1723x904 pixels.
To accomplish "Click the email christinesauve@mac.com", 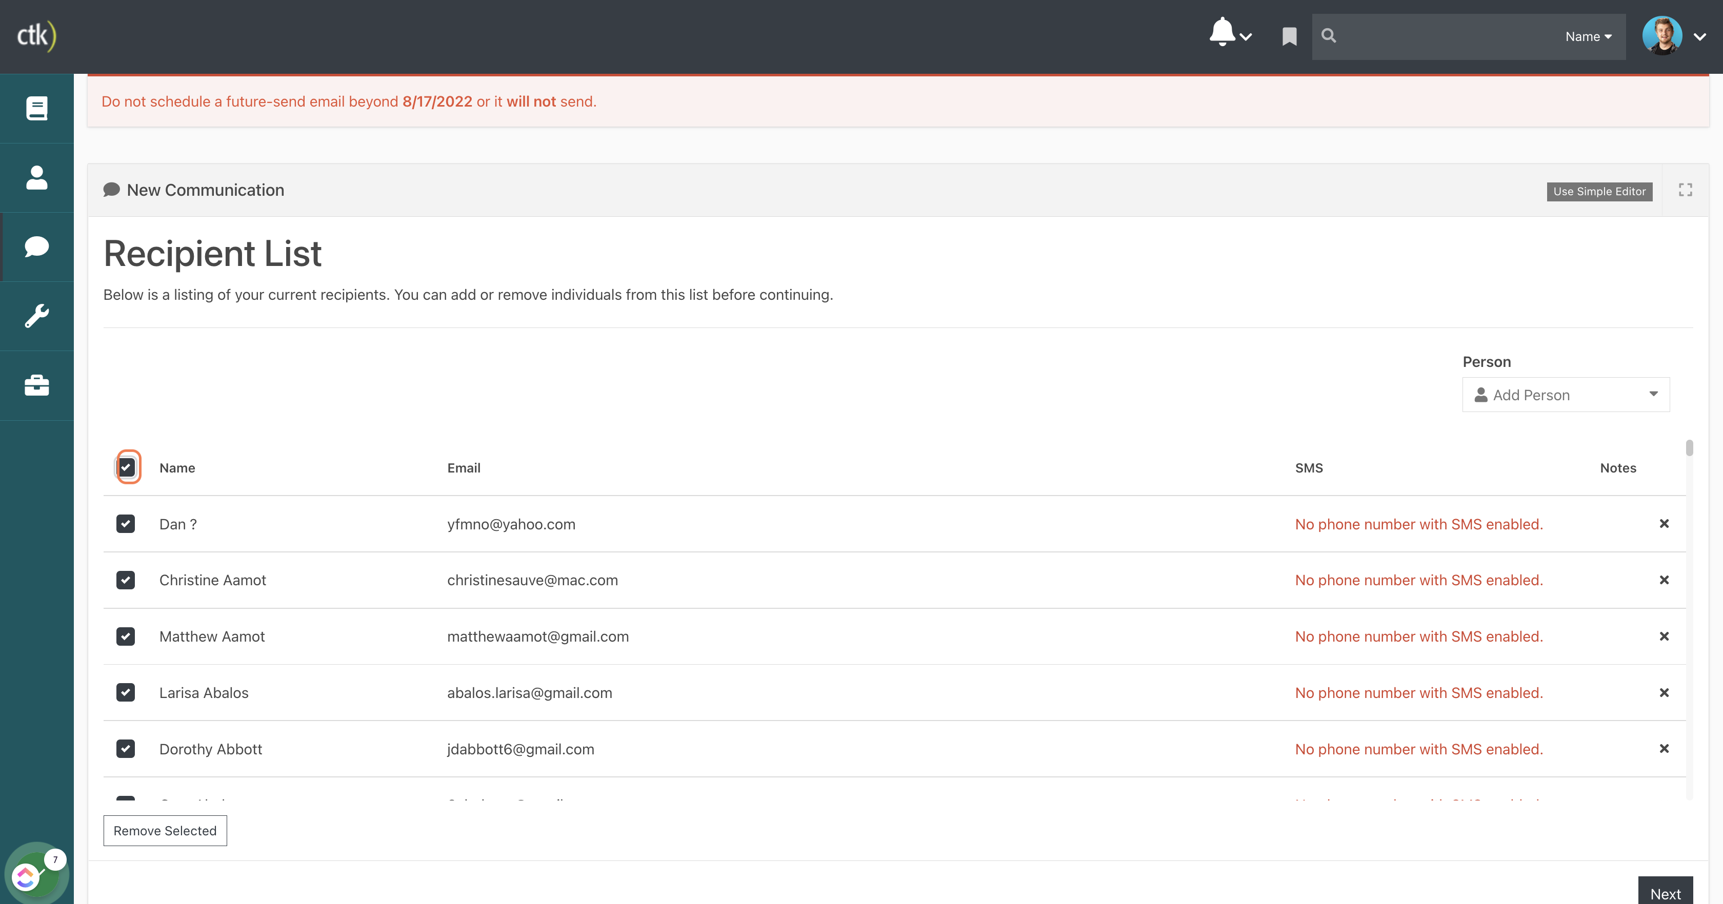I will coord(532,581).
